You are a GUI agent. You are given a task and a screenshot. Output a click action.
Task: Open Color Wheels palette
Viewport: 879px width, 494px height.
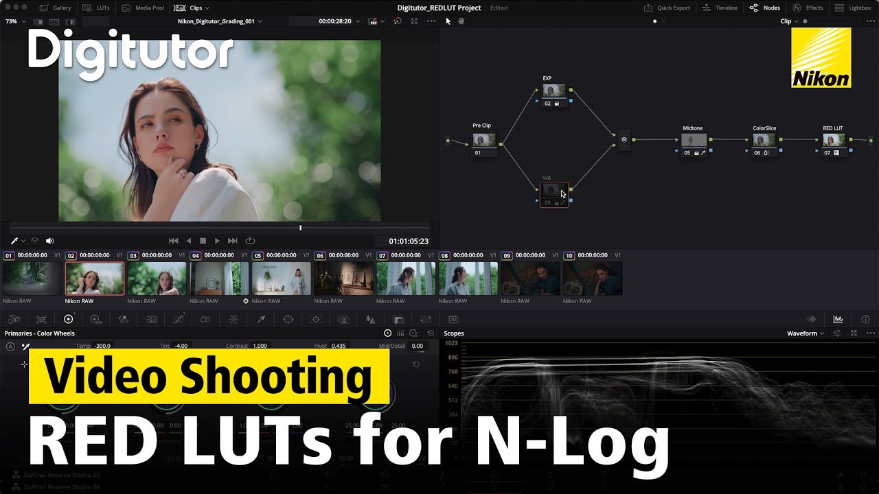tap(68, 319)
